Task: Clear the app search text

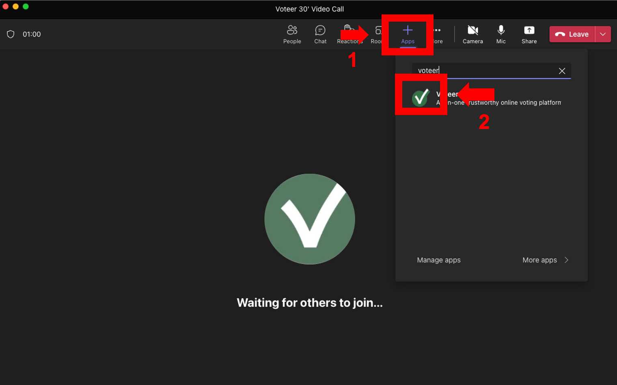Action: [562, 71]
